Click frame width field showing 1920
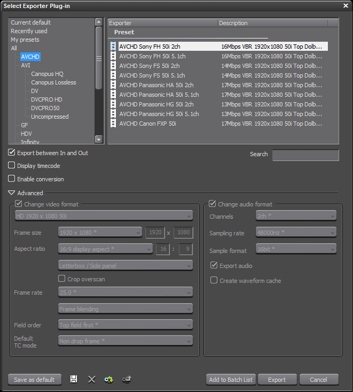Viewport: 353px width, 392px height. coord(155,233)
